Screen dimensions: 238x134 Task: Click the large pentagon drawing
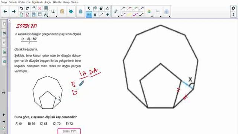(x=161, y=86)
